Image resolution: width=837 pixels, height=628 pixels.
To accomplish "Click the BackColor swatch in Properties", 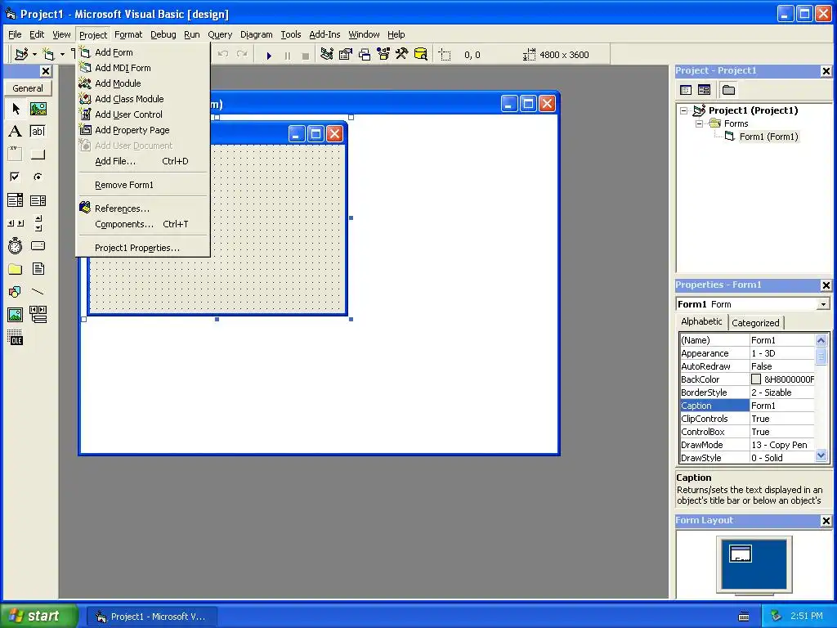I will [756, 379].
